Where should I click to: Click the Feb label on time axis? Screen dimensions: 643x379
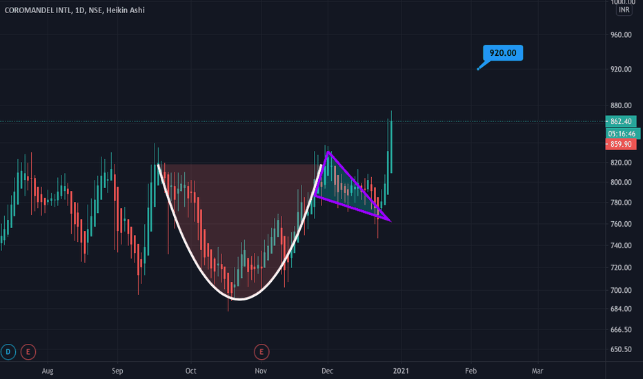pos(471,371)
